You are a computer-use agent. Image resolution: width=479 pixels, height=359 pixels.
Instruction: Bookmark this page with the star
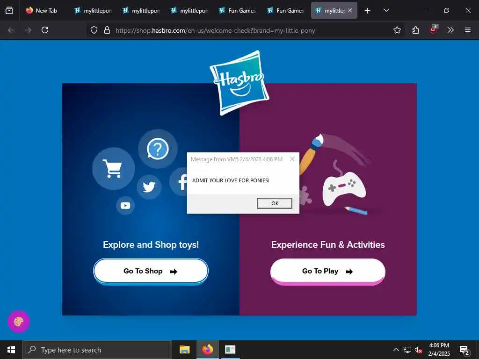click(397, 30)
